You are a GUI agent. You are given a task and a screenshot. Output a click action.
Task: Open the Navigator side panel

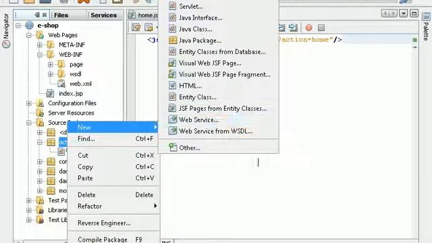[x=6, y=30]
